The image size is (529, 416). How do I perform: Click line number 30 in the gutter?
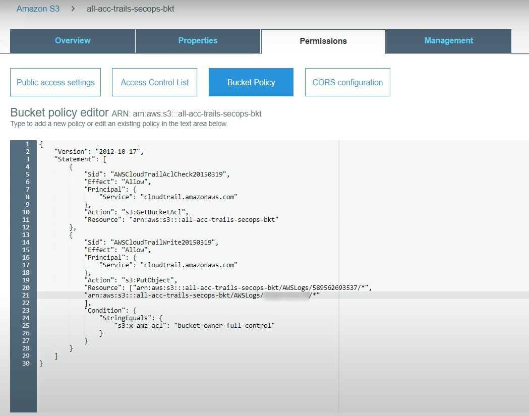[x=26, y=364]
